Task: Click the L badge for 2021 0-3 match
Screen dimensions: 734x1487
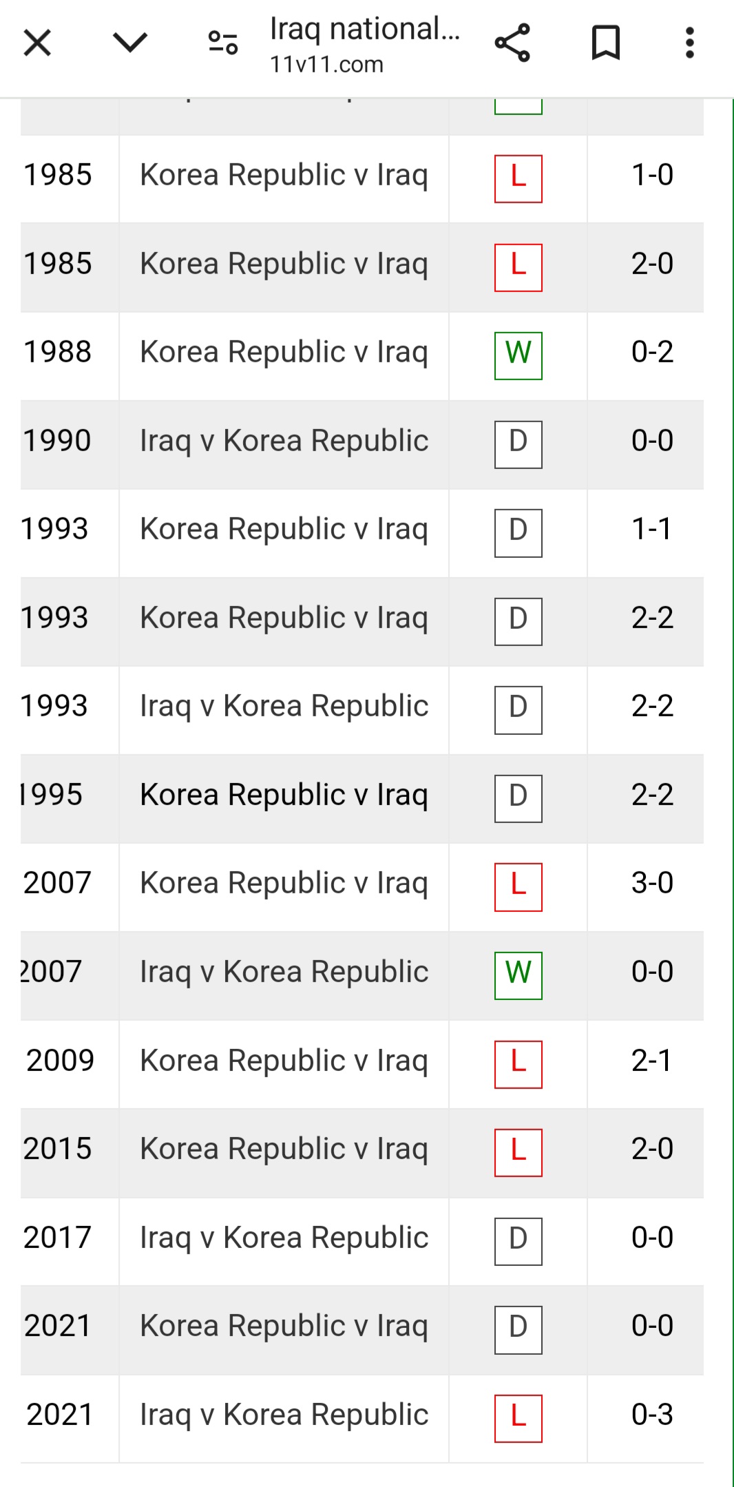Action: pyautogui.click(x=518, y=1418)
